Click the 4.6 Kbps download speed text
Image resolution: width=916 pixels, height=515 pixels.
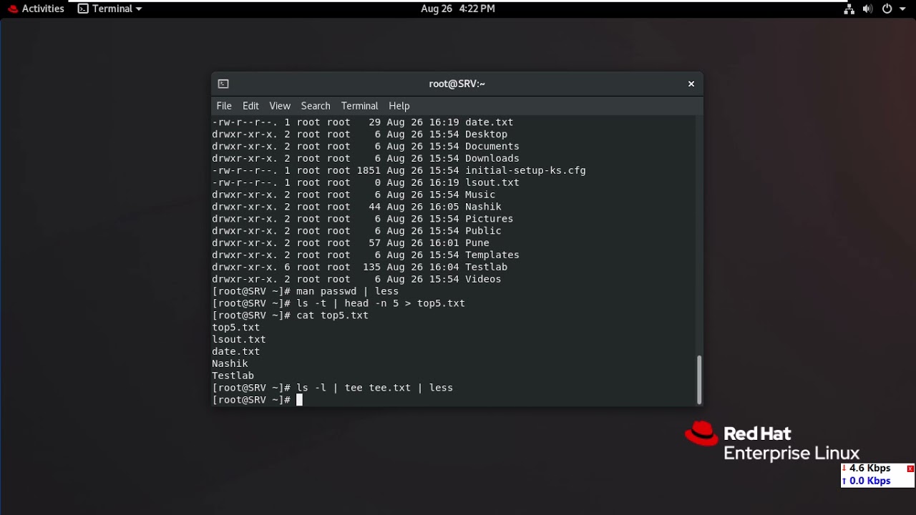click(869, 469)
